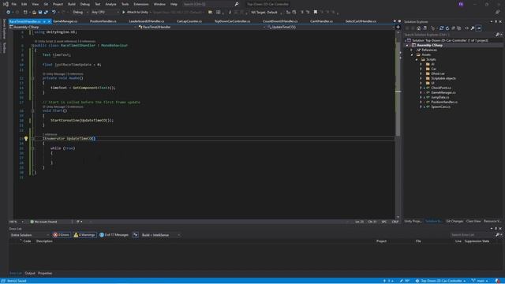Viewport: 505px width, 284px height.
Task: Select JumpData.cs in Solution Explorer
Action: 440,97
